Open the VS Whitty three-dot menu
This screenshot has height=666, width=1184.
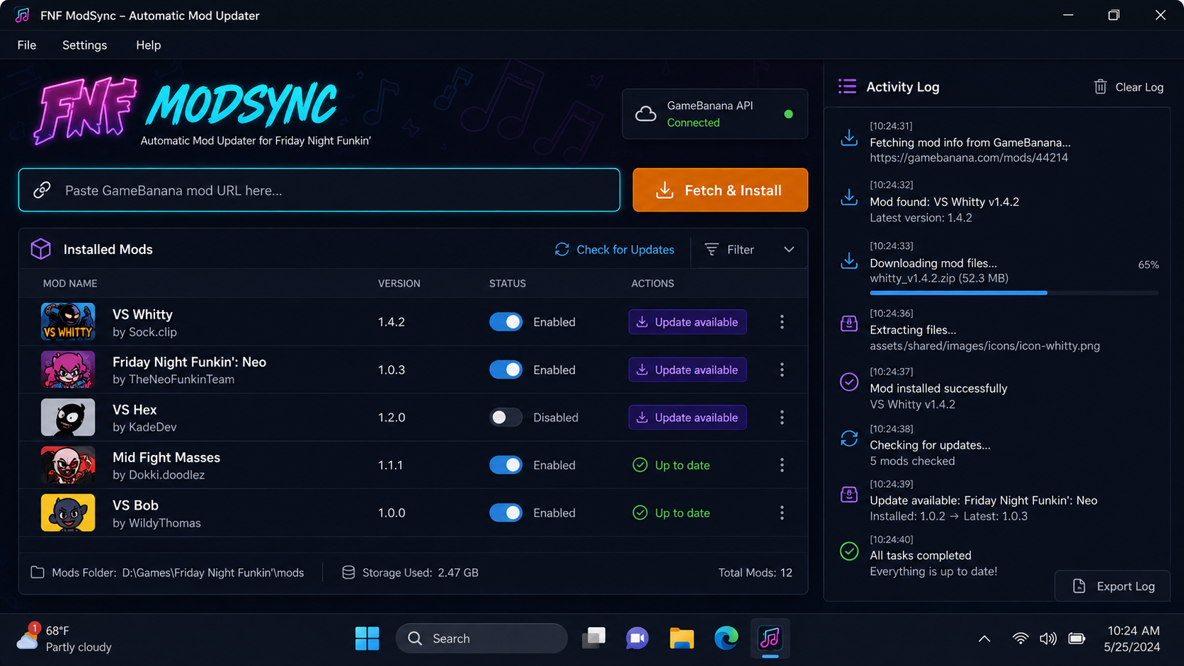pos(782,322)
